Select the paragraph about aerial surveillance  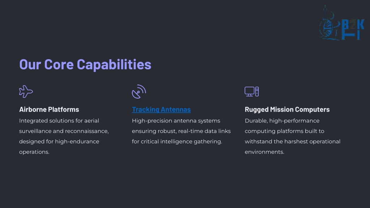pos(64,136)
